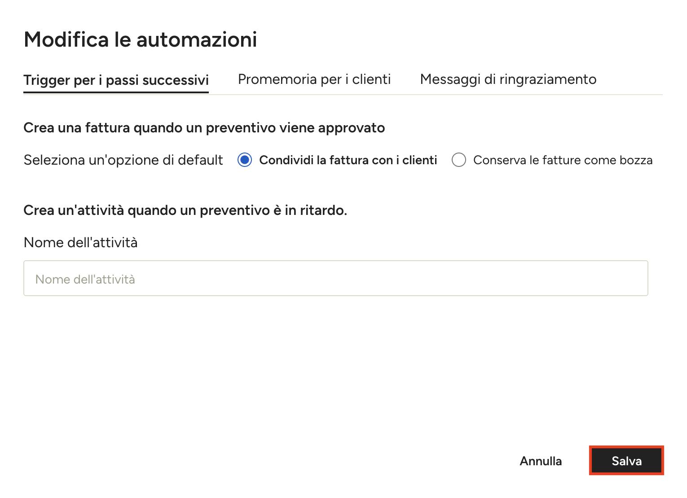Select the Trigger per i passi successivi tab
Image resolution: width=687 pixels, height=498 pixels.
tap(116, 80)
